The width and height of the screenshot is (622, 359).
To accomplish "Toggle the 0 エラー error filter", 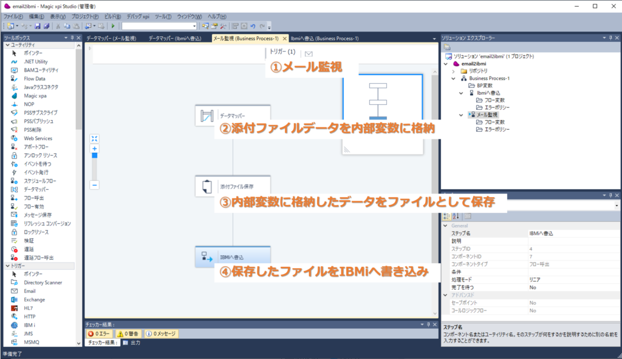I will (x=99, y=334).
